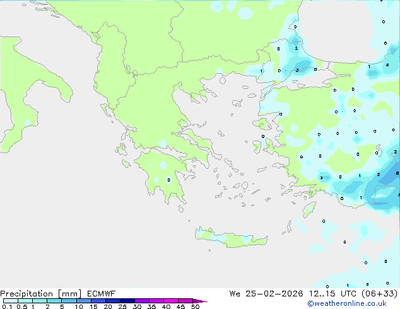The width and height of the screenshot is (400, 309).
Task: Click the 25–30 mm navy legend box
Action: click(127, 301)
